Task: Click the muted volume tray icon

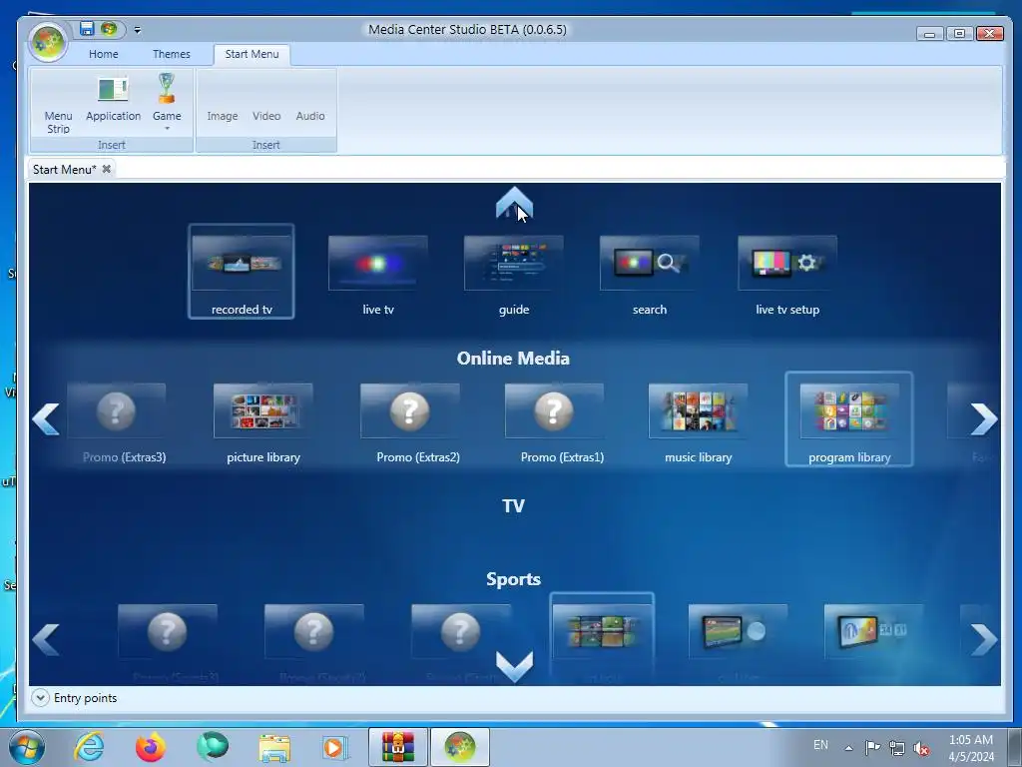Action: [x=921, y=748]
